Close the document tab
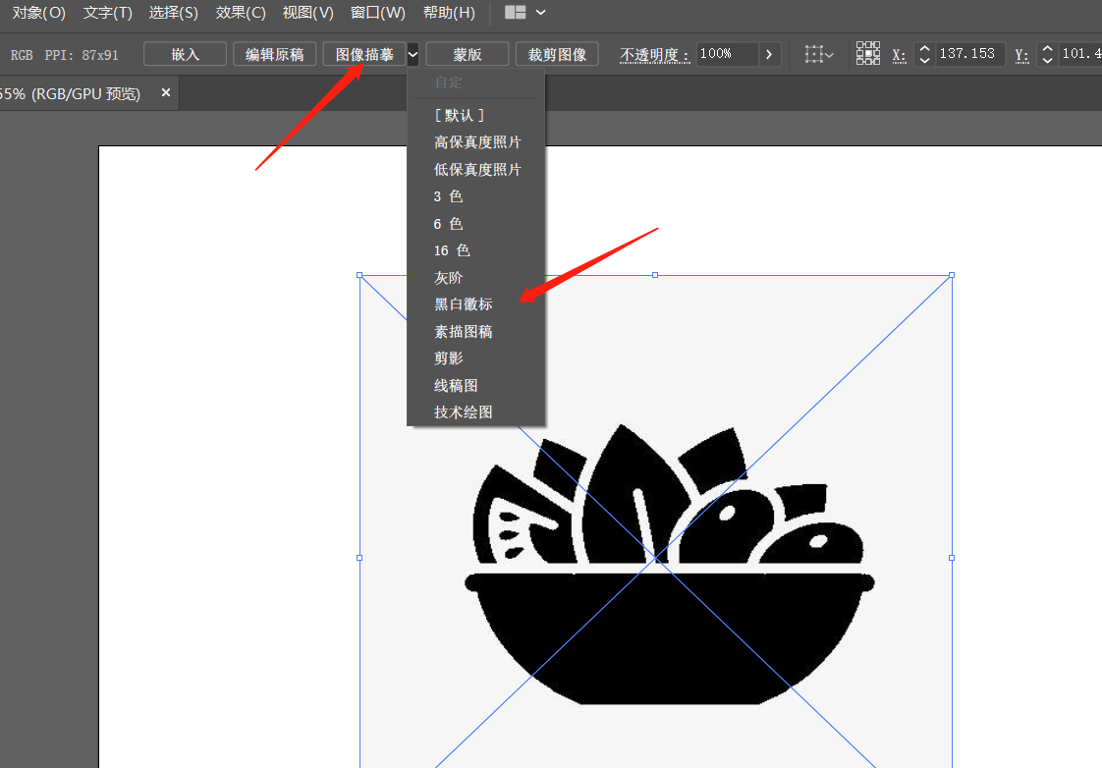Viewport: 1102px width, 768px height. click(166, 92)
